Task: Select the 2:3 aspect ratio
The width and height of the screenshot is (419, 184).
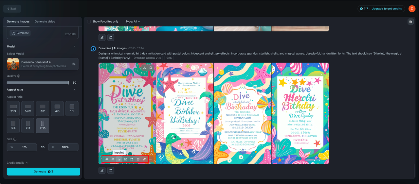Action: 28,125
